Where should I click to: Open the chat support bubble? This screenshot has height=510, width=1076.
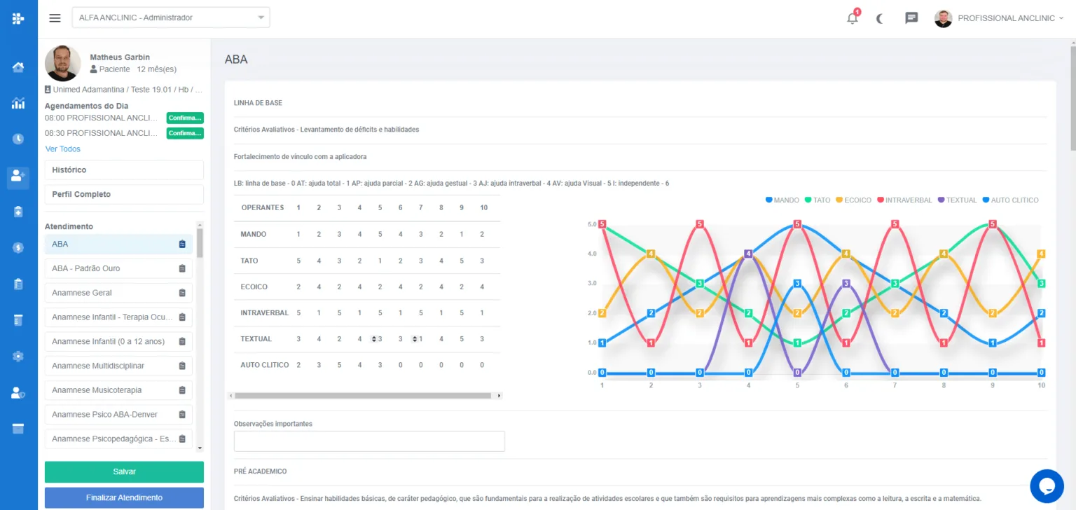(x=1047, y=486)
